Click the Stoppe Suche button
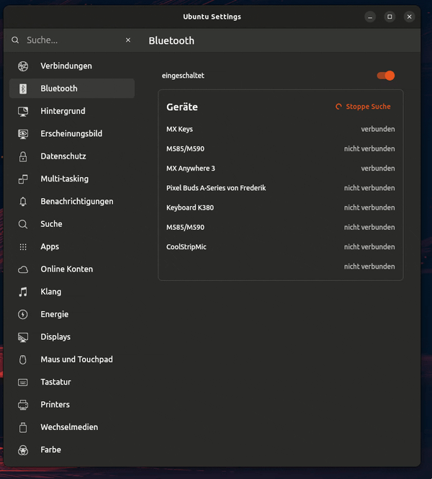 (363, 107)
